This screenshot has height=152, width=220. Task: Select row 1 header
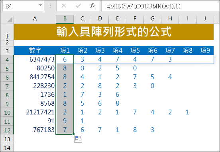7,32
